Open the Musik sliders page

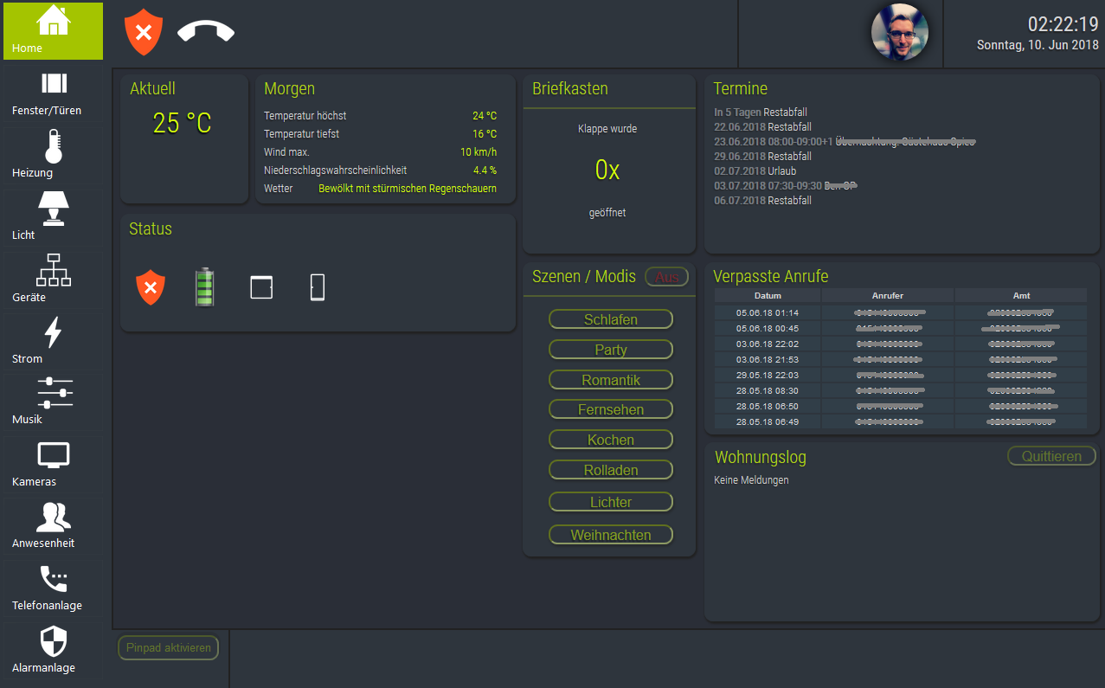(53, 402)
